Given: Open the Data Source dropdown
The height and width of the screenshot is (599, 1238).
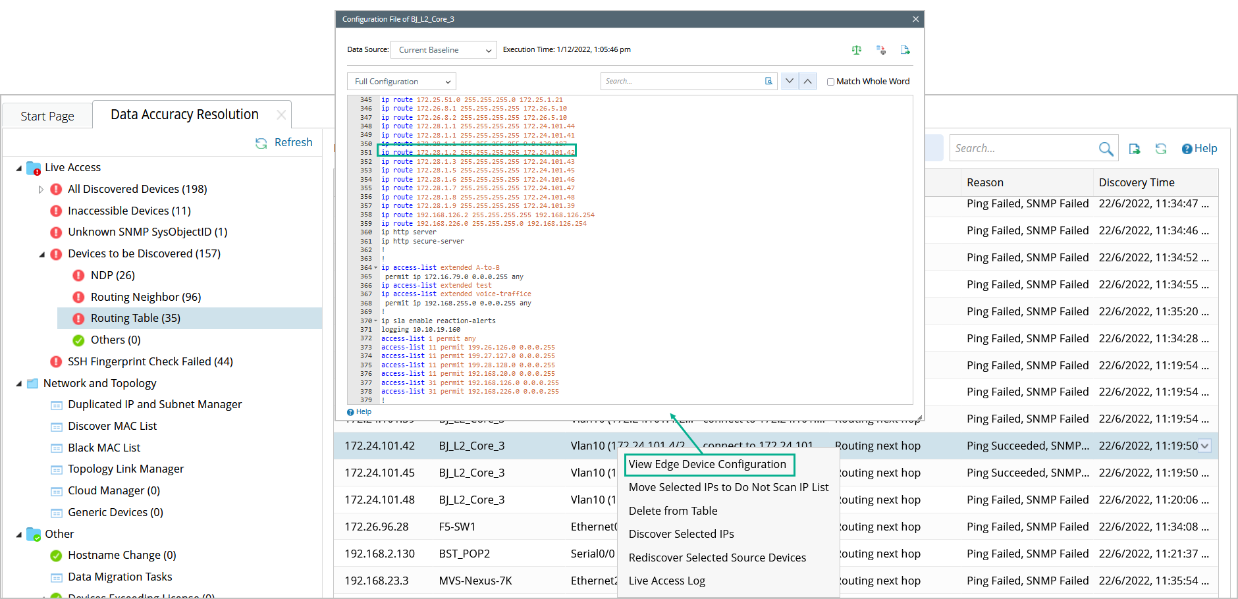Looking at the screenshot, I should point(444,50).
